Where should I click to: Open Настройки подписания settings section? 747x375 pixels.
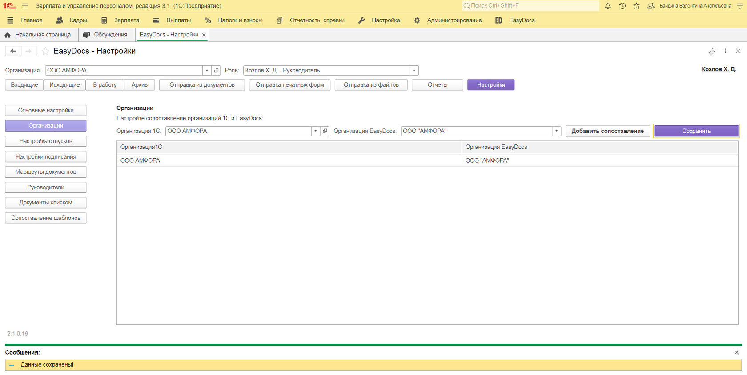(46, 156)
